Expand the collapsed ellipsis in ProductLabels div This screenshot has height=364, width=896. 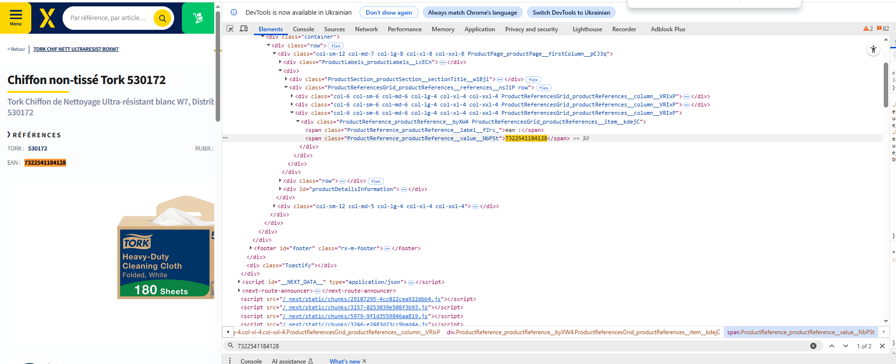click(442, 63)
